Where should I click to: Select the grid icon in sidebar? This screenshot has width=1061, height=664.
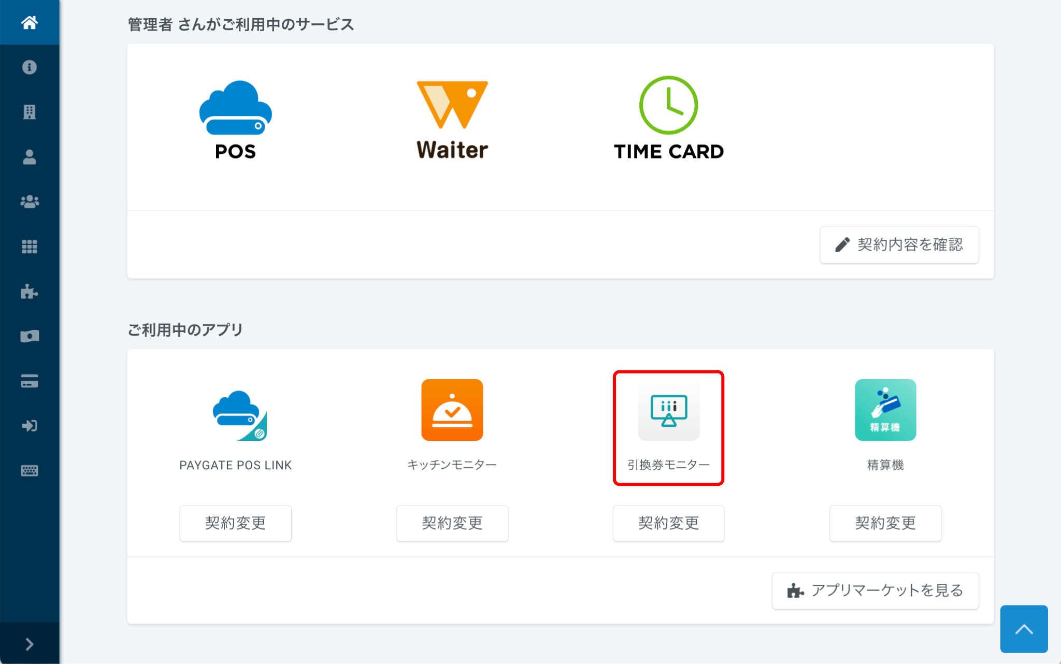[x=30, y=247]
